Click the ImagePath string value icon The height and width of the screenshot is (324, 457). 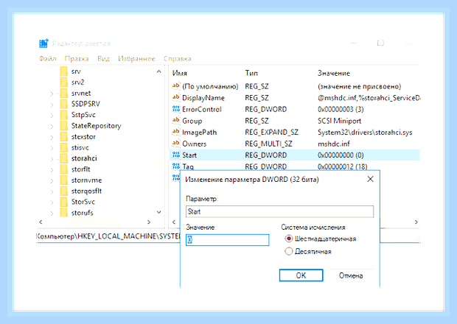[175, 132]
